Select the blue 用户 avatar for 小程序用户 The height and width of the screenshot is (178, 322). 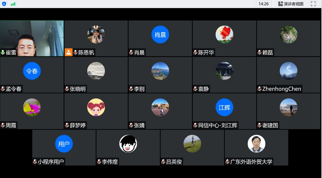(x=64, y=144)
